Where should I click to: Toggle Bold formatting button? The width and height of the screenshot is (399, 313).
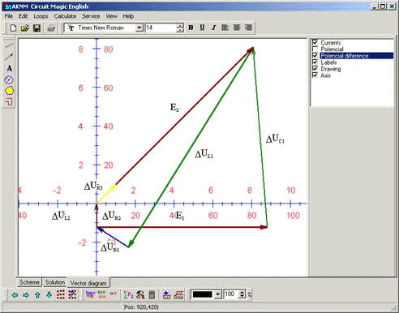click(x=191, y=28)
